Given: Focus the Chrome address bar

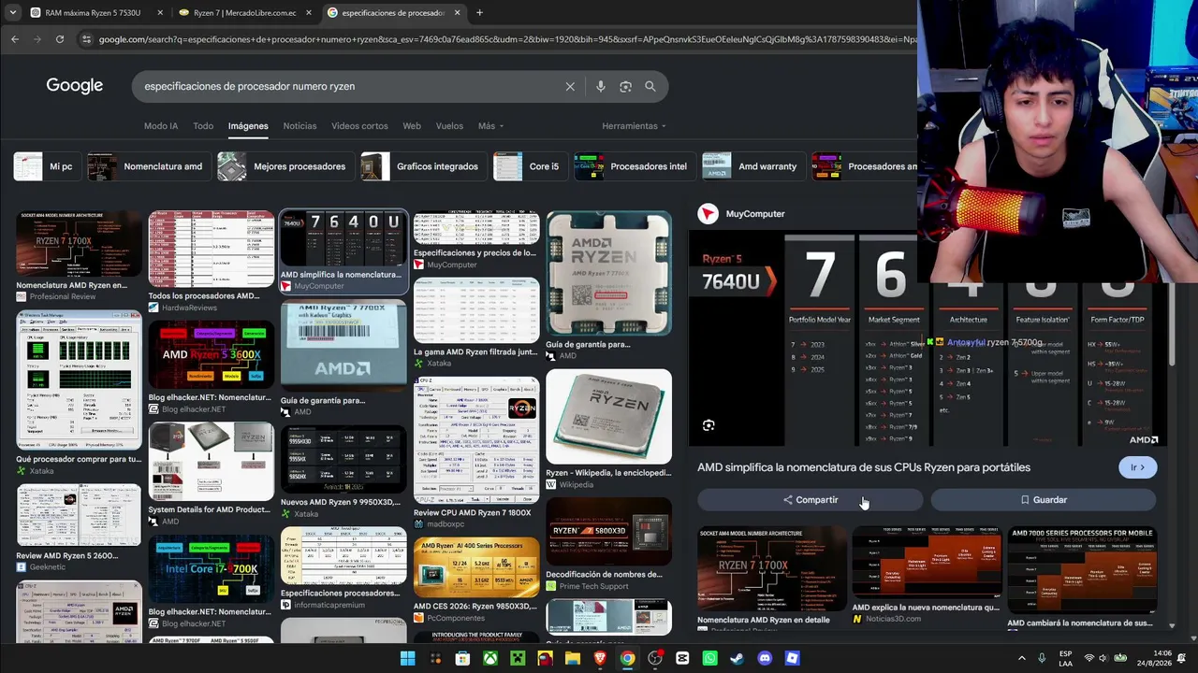Looking at the screenshot, I should [x=505, y=39].
